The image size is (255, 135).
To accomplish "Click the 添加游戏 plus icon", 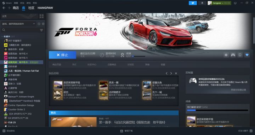I will click(4, 131).
